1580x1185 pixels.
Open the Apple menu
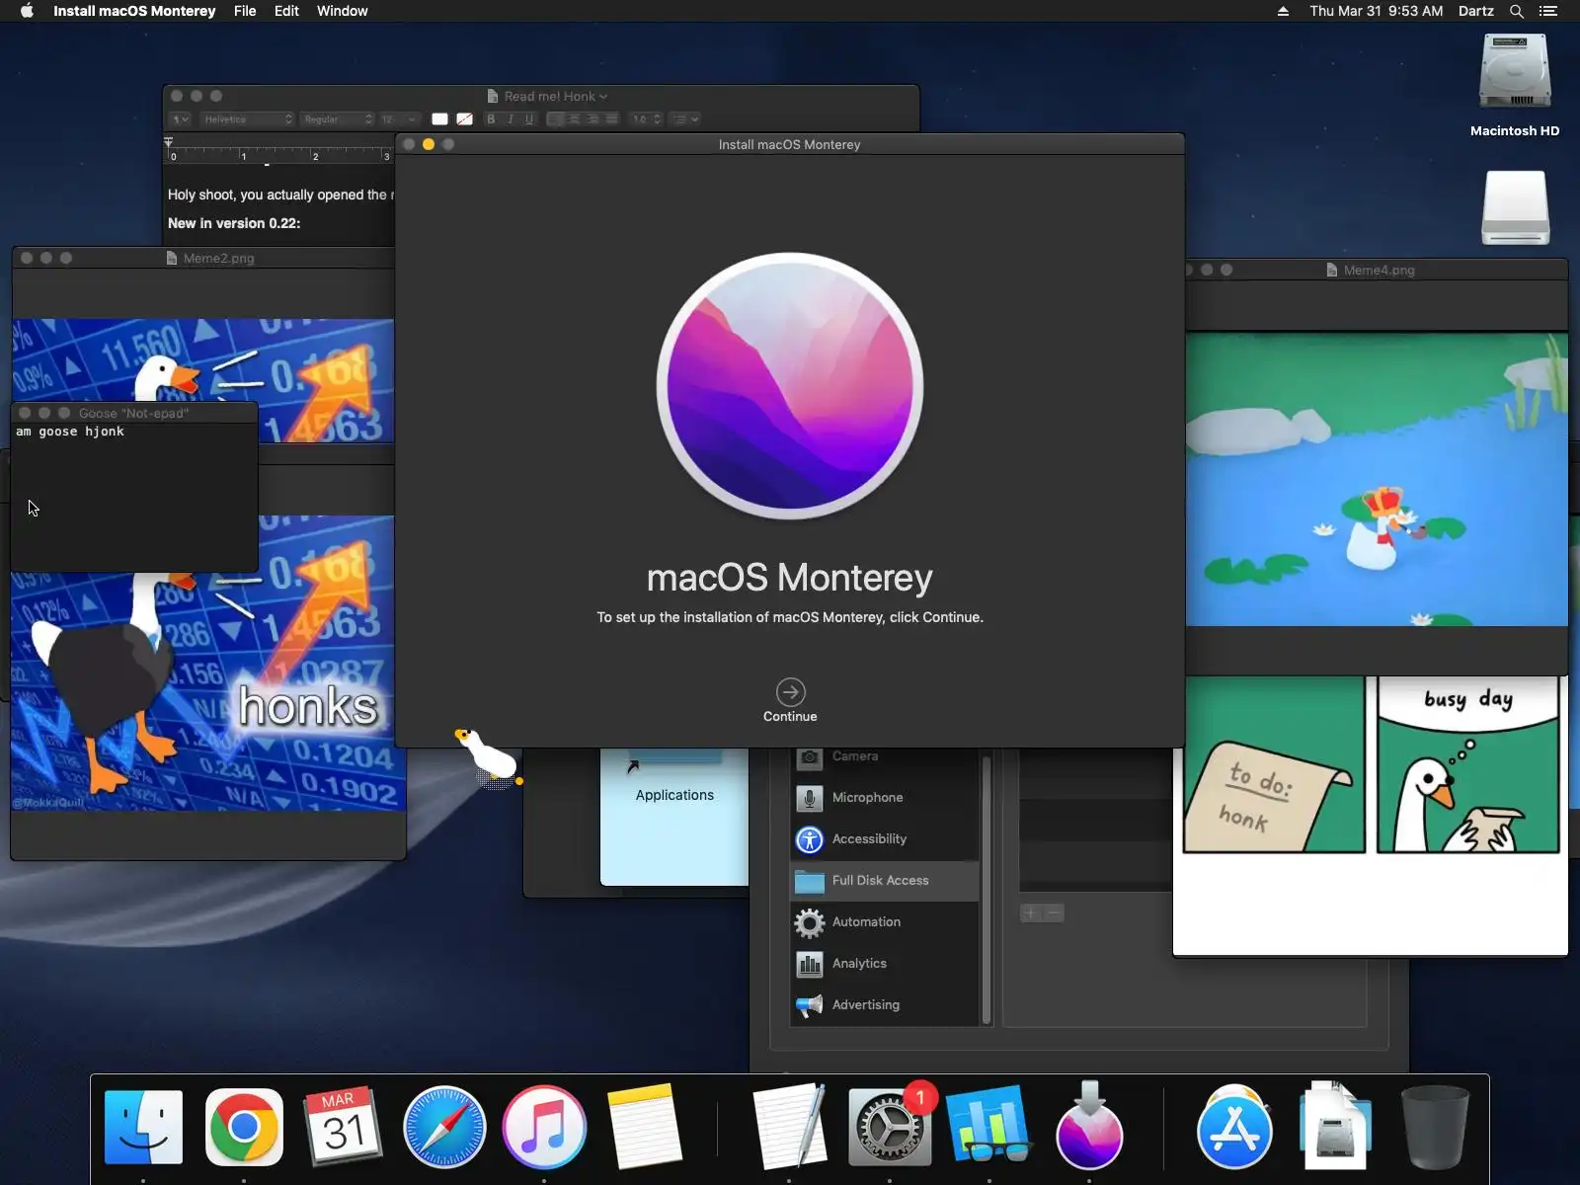coord(27,11)
